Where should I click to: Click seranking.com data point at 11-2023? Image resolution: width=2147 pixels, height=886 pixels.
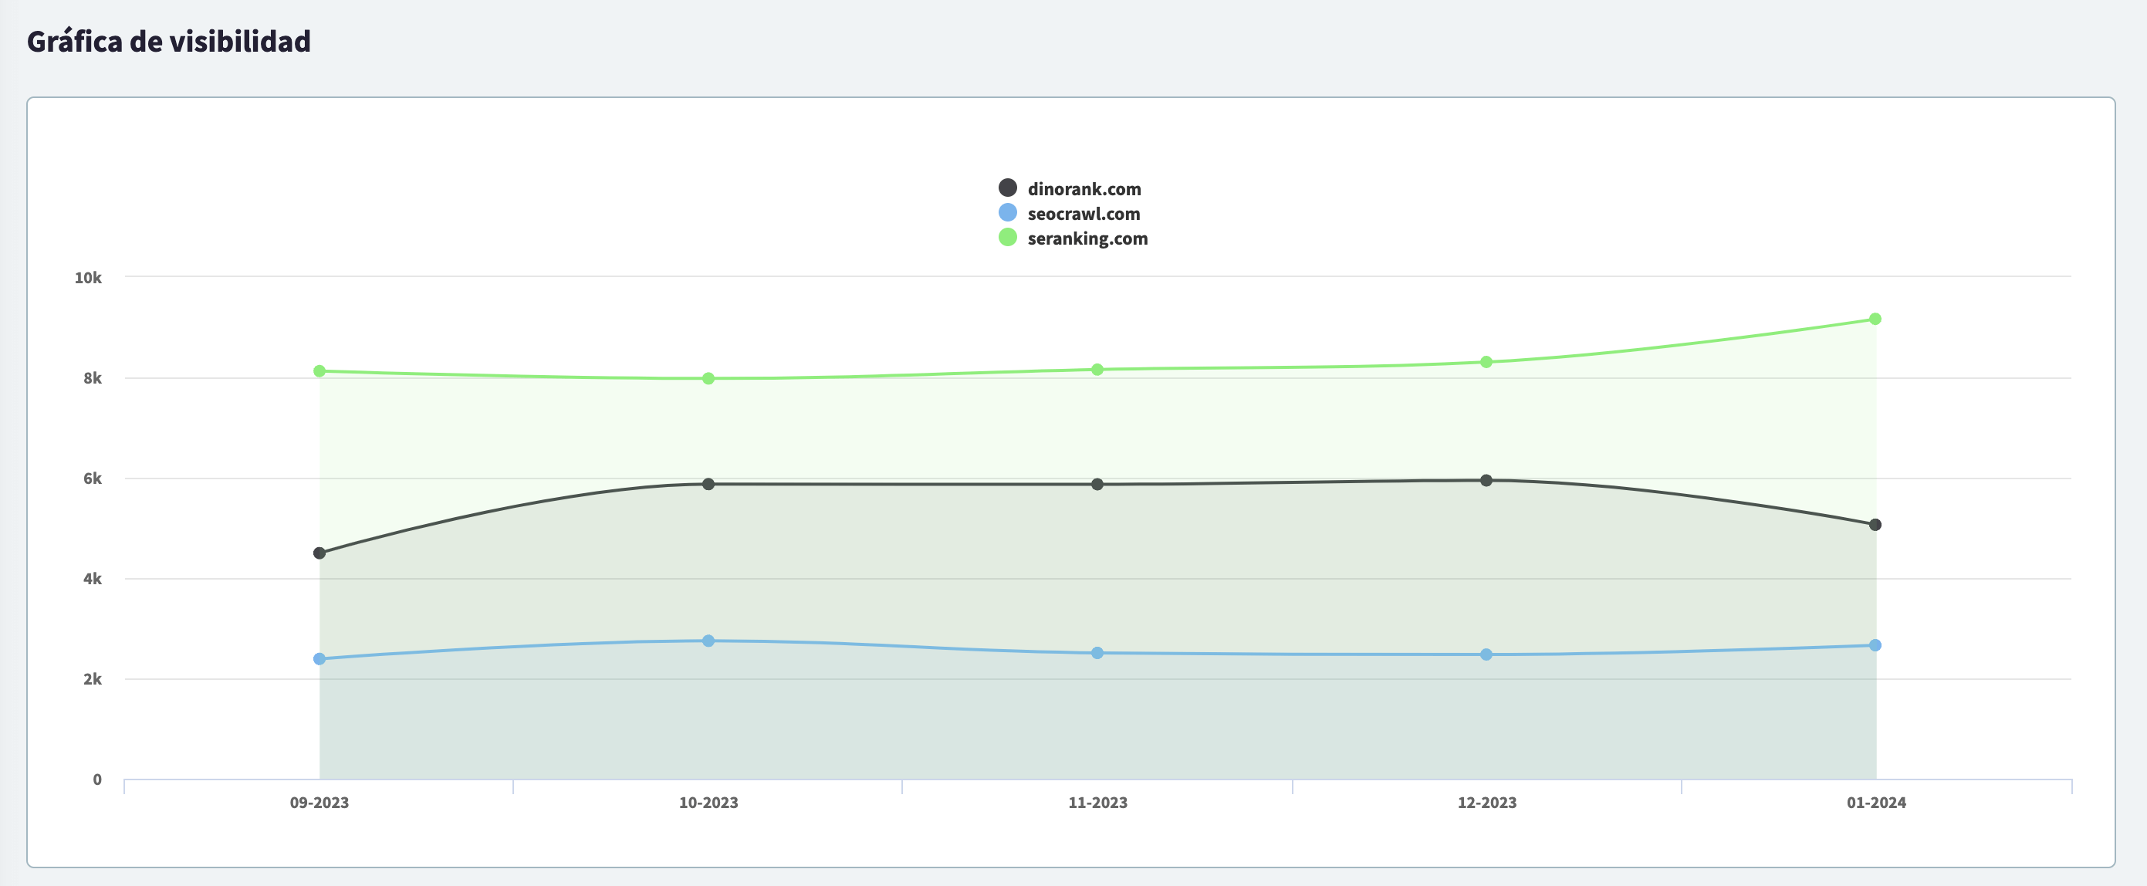(1097, 369)
